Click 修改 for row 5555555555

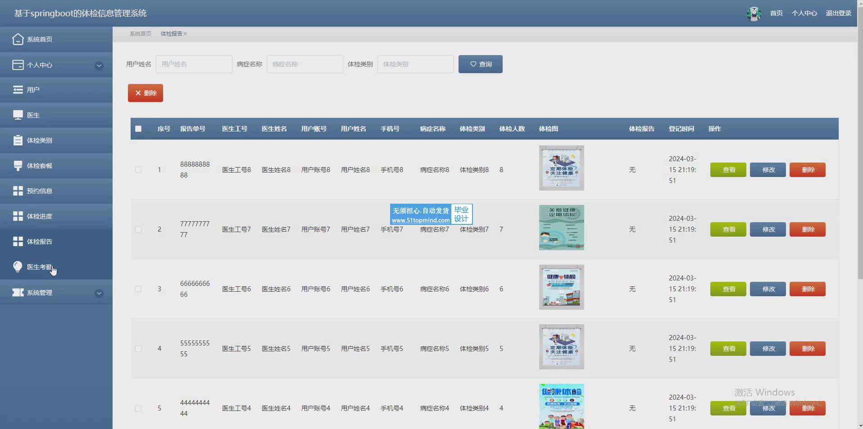click(768, 349)
